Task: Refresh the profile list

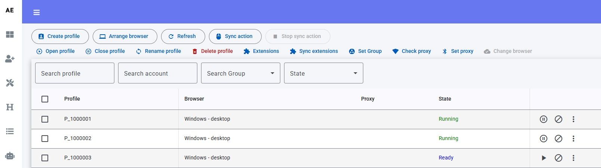Action: 183,37
